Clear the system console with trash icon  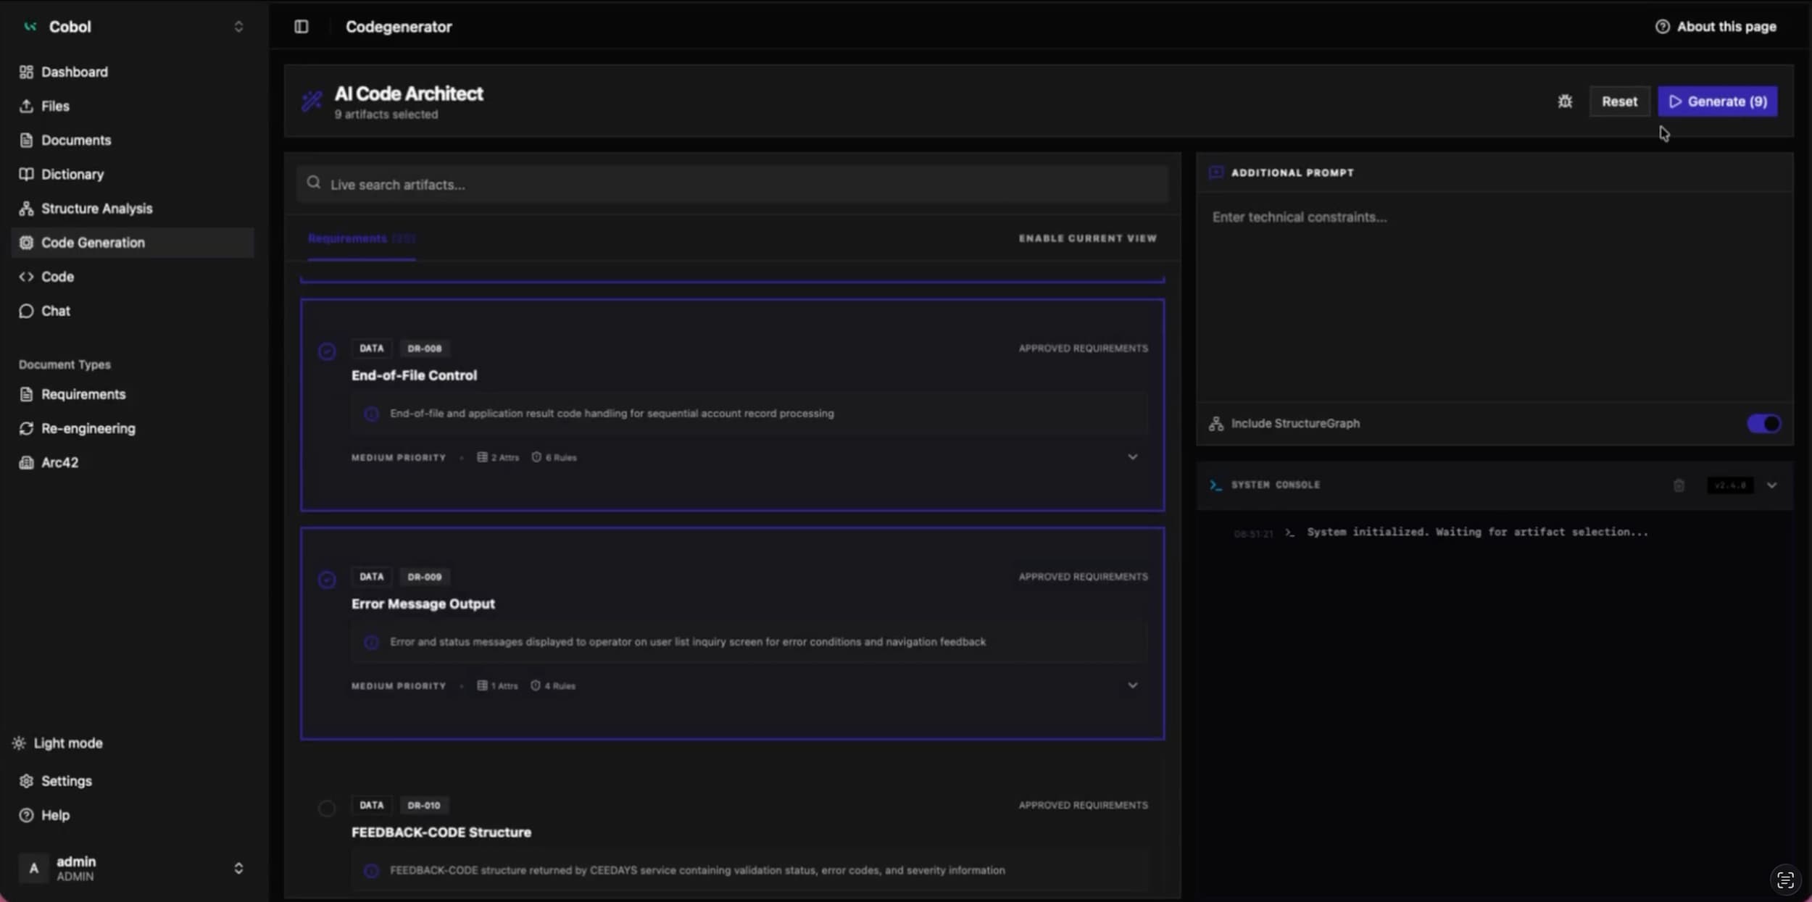[1679, 485]
